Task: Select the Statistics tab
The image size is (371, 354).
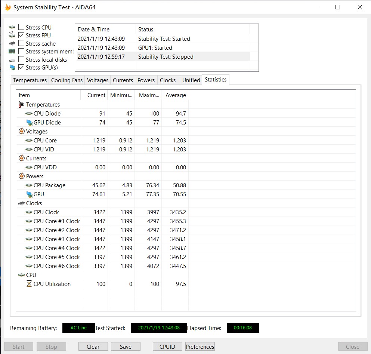Action: pos(216,80)
